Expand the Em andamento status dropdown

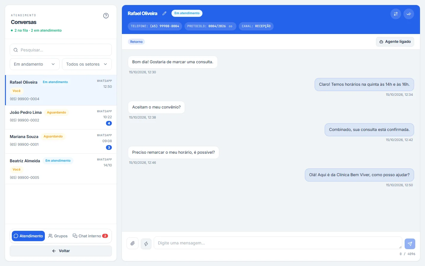coord(35,64)
